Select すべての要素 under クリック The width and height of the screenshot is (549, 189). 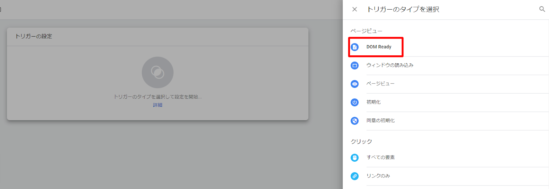click(x=381, y=158)
